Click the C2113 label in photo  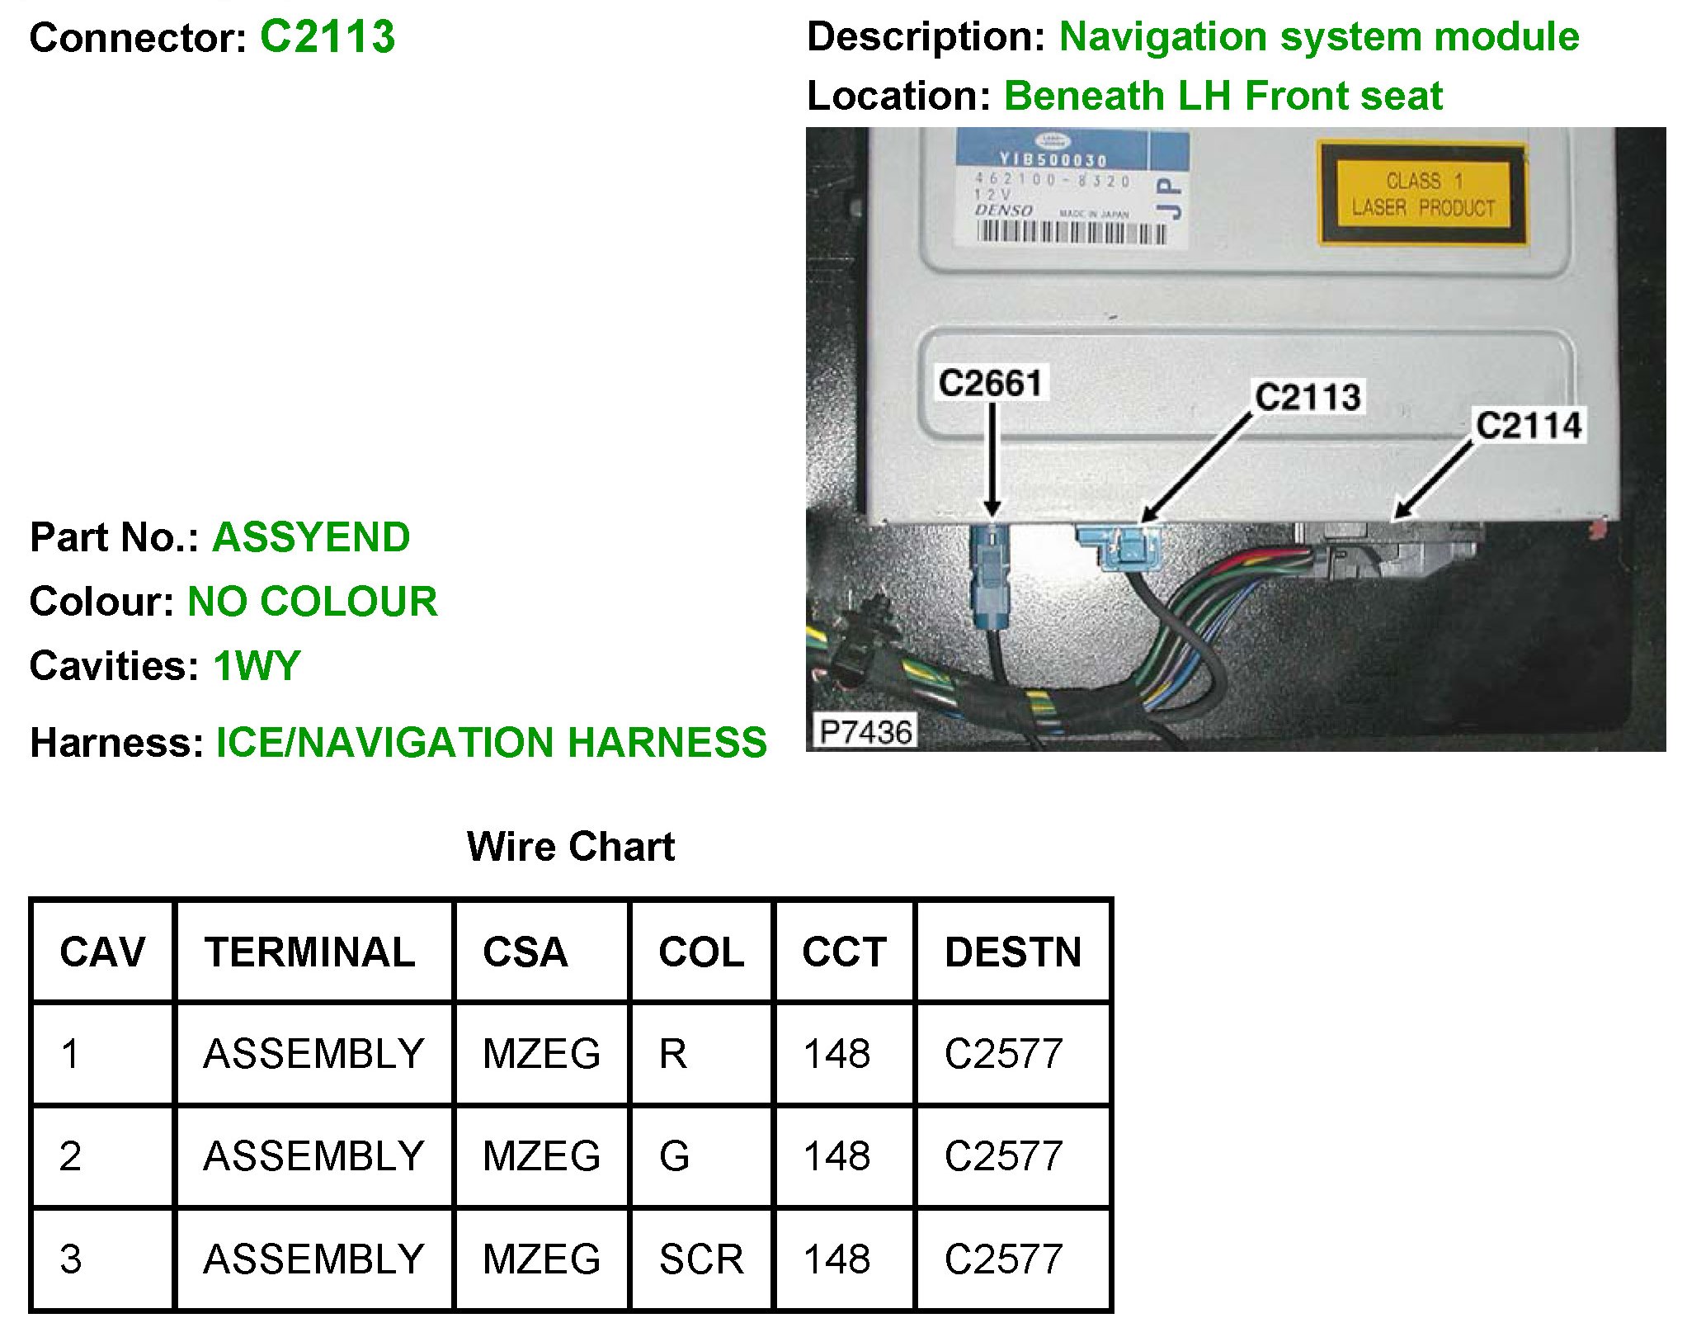pos(1308,397)
